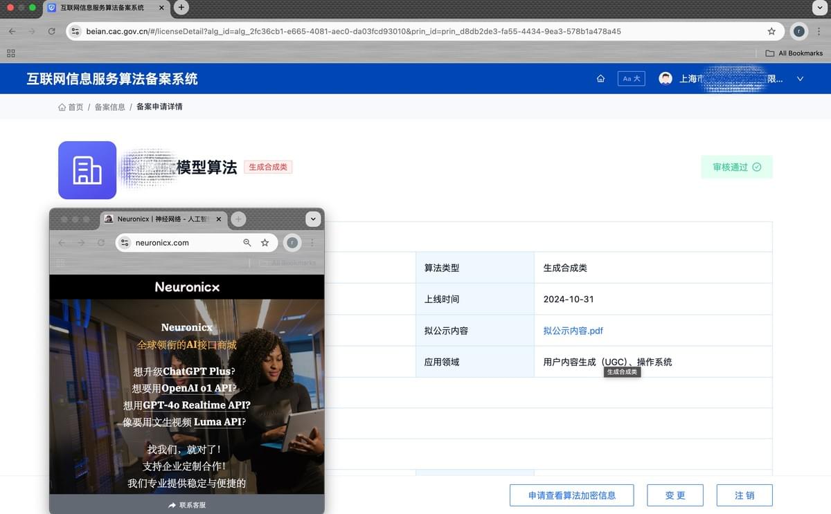Click the purple algorithm record icon above the page title

pyautogui.click(x=87, y=169)
